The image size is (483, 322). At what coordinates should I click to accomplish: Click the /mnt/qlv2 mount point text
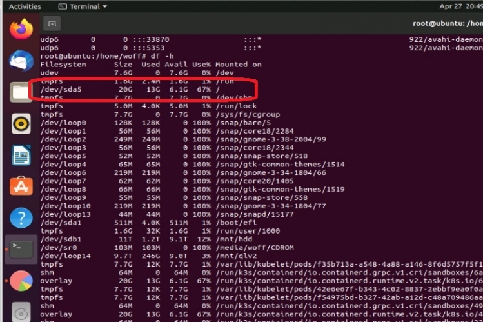tap(236, 256)
